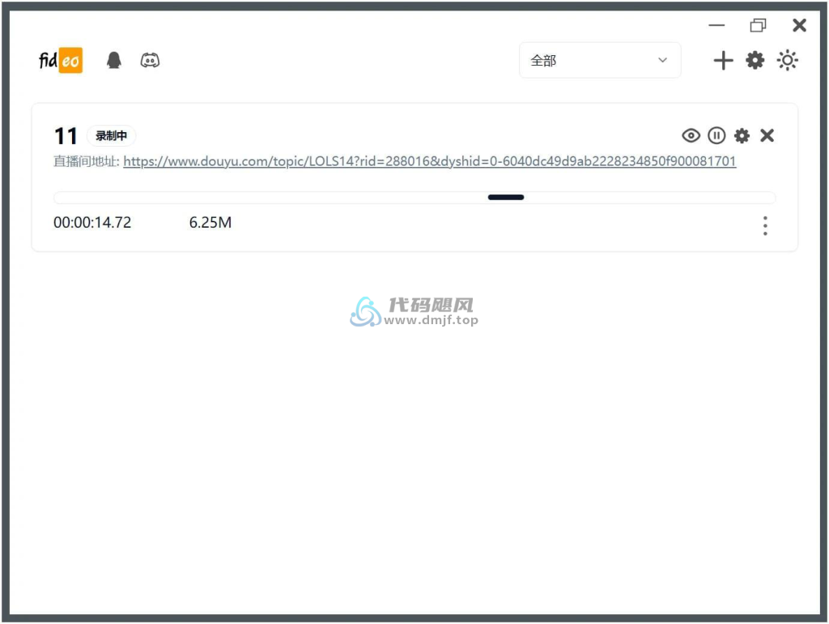Open more options three-dot menu
This screenshot has width=829, height=624.
(x=765, y=225)
